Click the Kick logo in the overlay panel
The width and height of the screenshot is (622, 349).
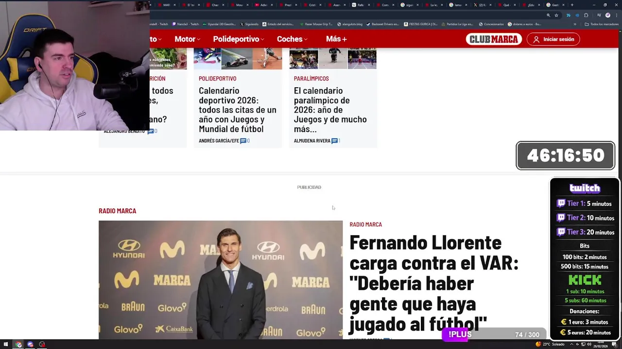point(585,280)
